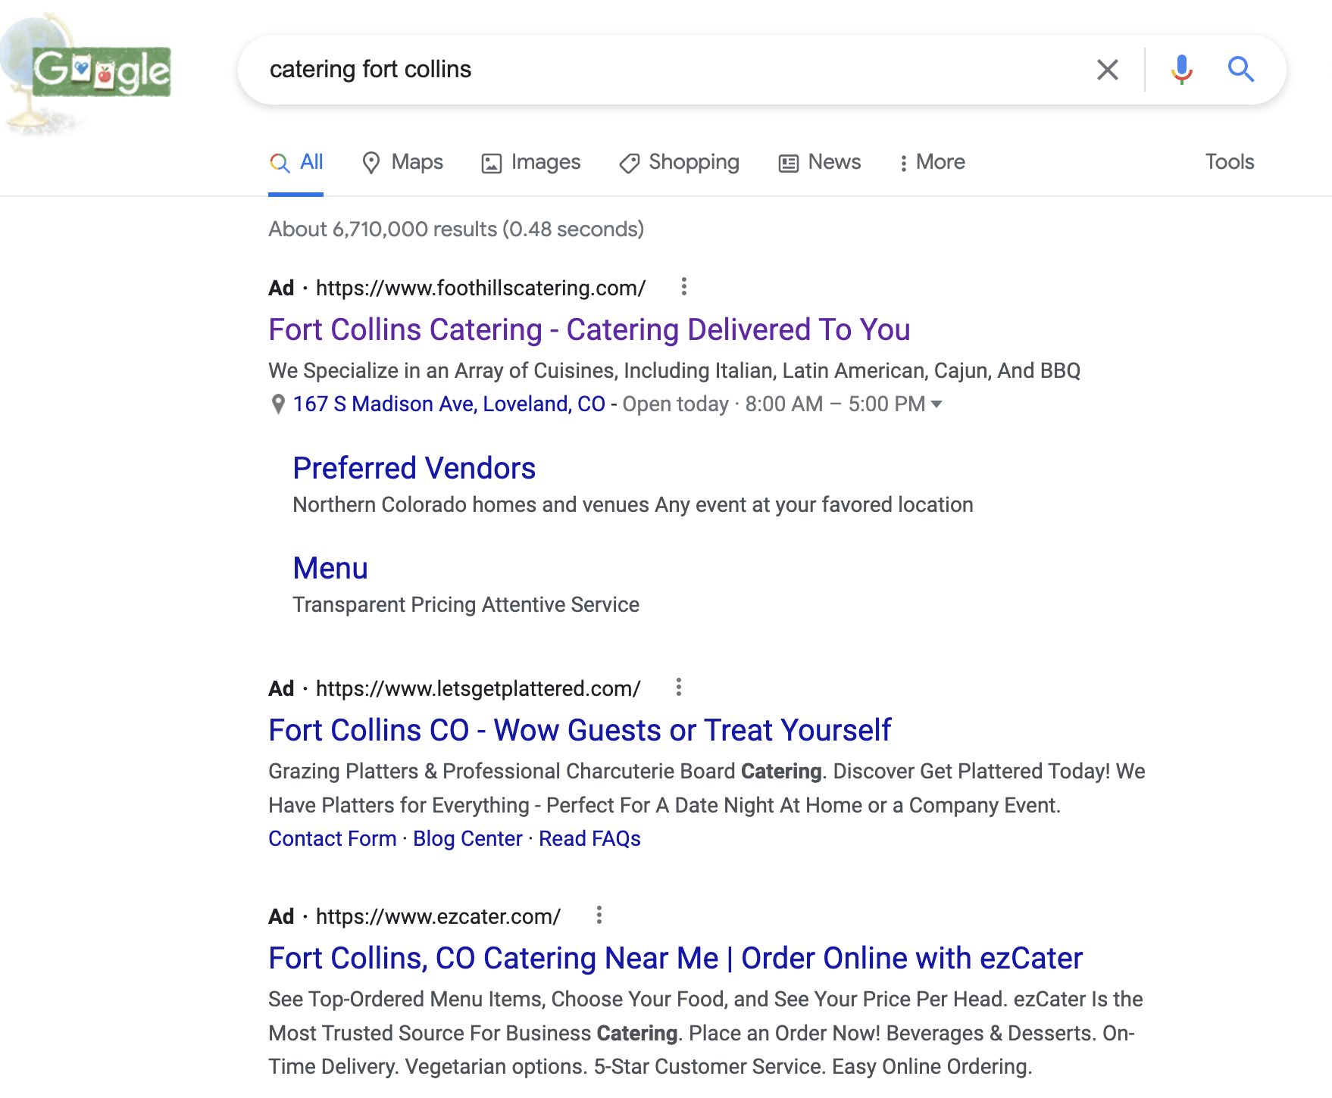Open Fort Collins Catering - Catering Delivered To You
The width and height of the screenshot is (1332, 1098).
coord(589,330)
